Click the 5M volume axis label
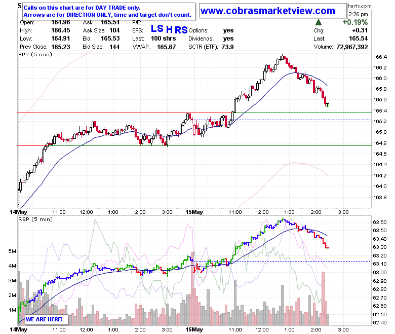This screenshot has width=395, height=334. pos(12,251)
